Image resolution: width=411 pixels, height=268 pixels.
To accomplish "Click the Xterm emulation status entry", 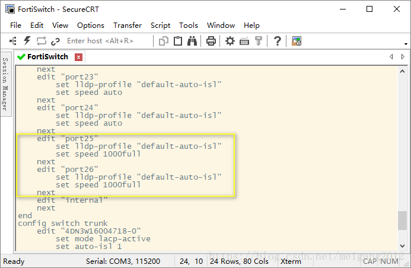I will pyautogui.click(x=291, y=261).
